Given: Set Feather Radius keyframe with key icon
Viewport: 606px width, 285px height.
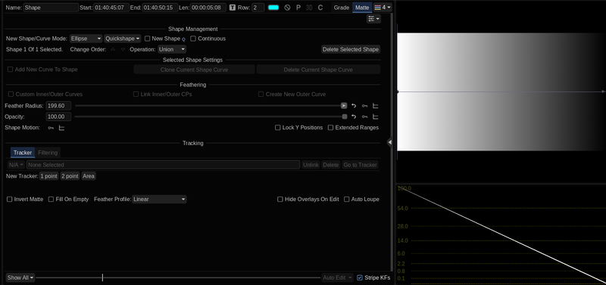Looking at the screenshot, I should (364, 106).
